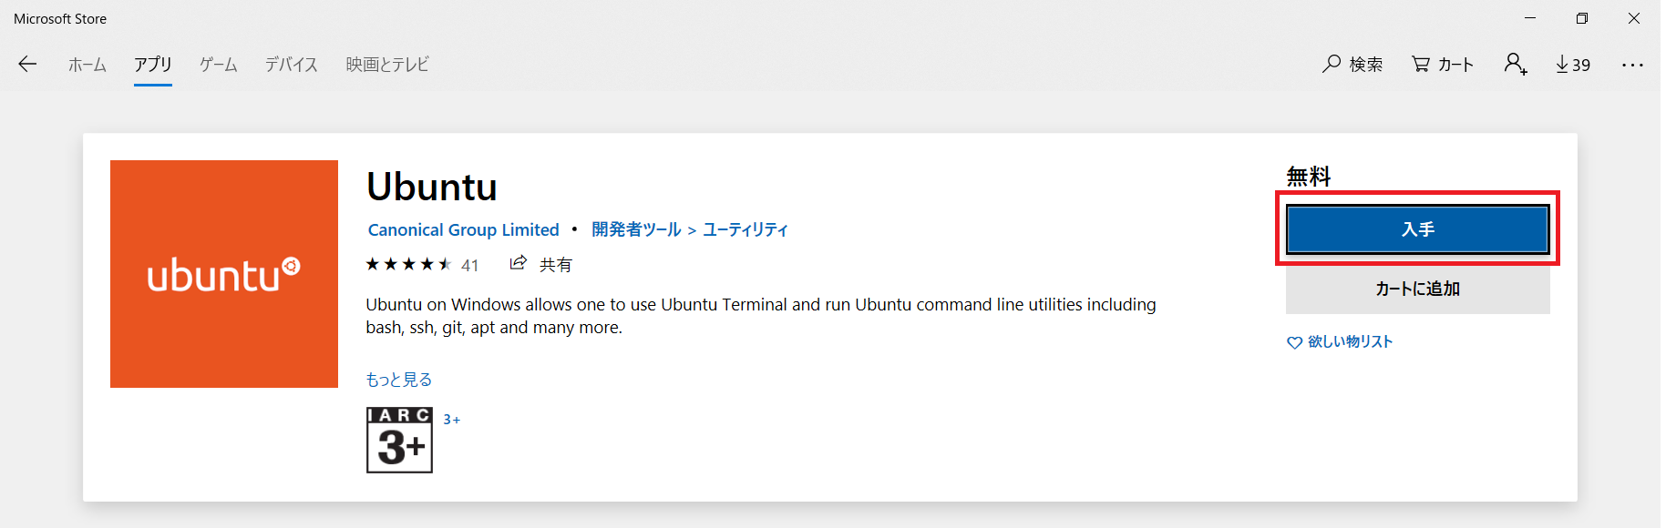The height and width of the screenshot is (528, 1666).
Task: Click the Ubuntu orange logo thumbnail
Action: pos(224,274)
